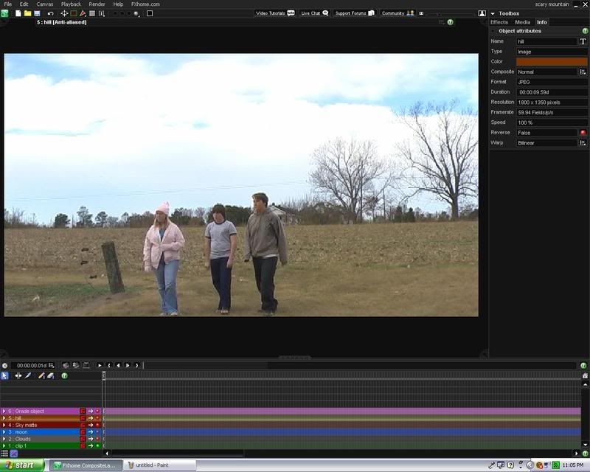Image resolution: width=590 pixels, height=472 pixels.
Task: Click Live Chat button
Action: click(315, 13)
